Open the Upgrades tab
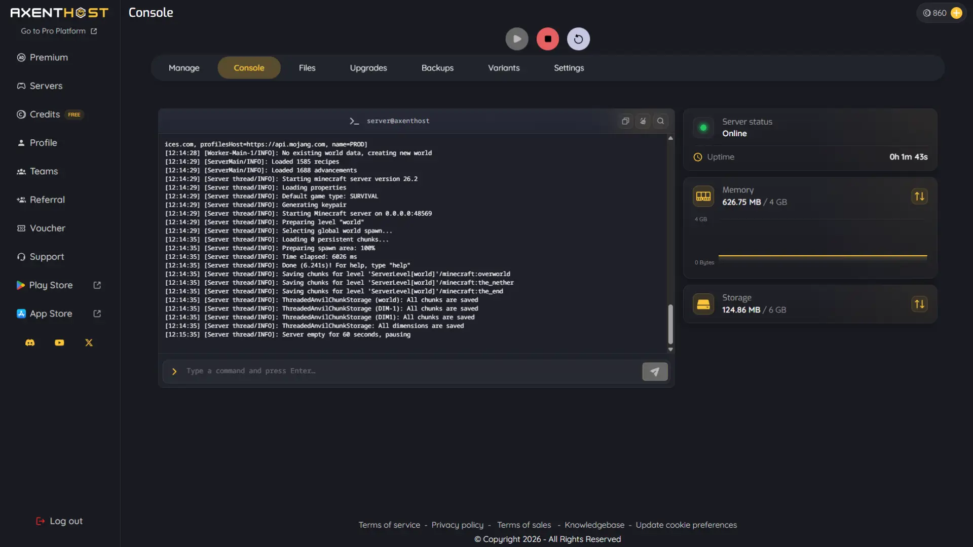This screenshot has width=973, height=547. (368, 68)
